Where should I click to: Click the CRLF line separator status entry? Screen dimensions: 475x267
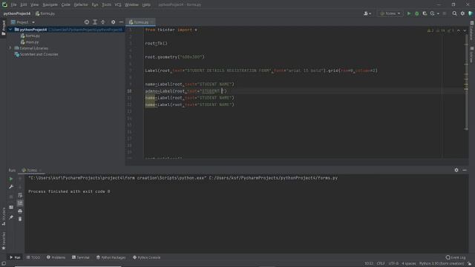click(x=381, y=264)
